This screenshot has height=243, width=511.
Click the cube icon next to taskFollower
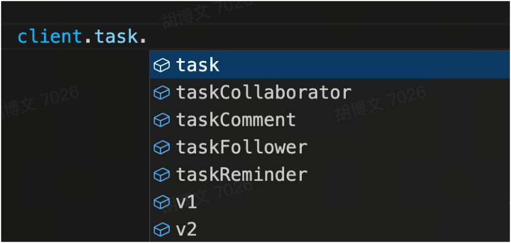pyautogui.click(x=162, y=148)
